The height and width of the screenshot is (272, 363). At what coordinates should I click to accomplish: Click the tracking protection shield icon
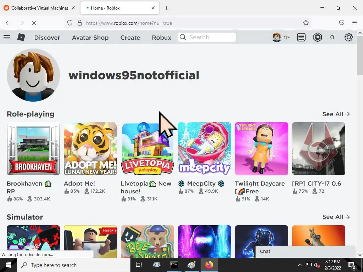(70, 23)
